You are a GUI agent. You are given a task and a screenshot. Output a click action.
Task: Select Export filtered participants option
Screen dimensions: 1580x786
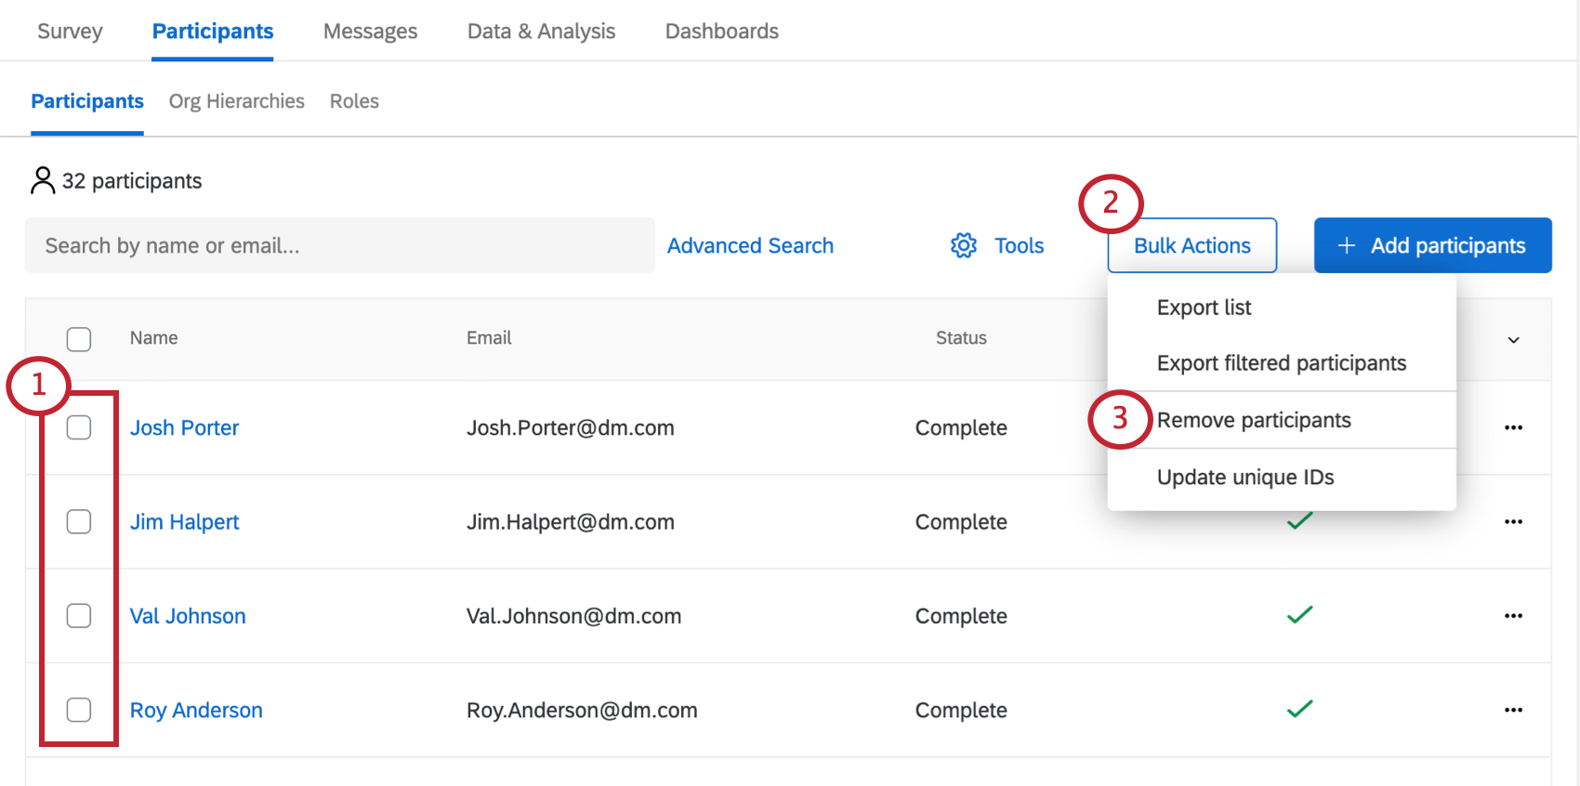tap(1281, 363)
